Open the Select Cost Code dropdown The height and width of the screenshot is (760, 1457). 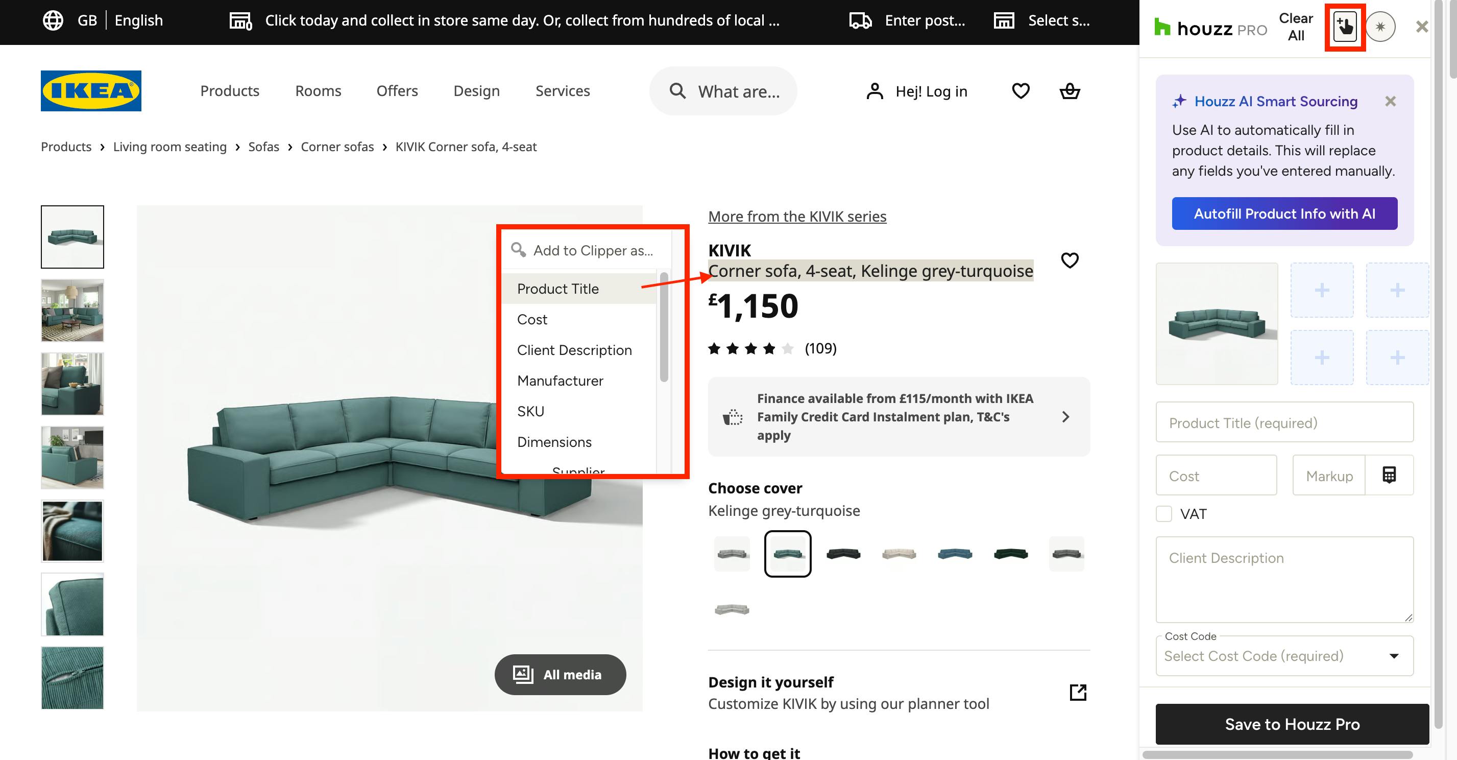[1284, 656]
